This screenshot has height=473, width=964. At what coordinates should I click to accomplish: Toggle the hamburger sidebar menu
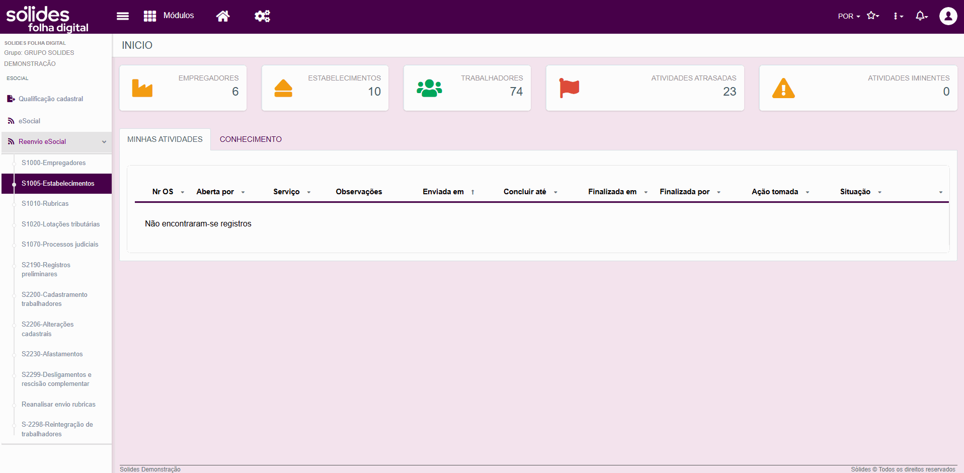pyautogui.click(x=123, y=16)
